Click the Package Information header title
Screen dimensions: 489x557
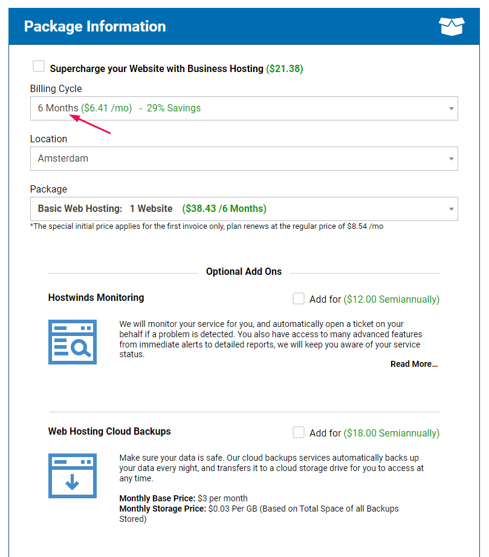point(95,27)
